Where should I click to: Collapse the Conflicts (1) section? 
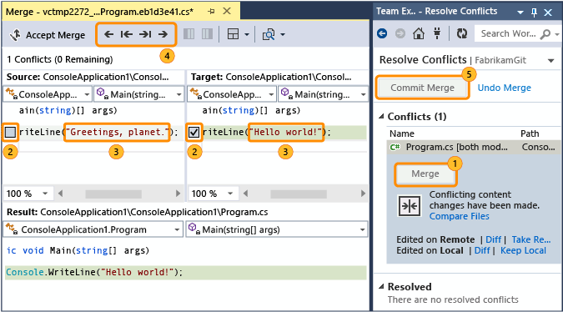(382, 116)
